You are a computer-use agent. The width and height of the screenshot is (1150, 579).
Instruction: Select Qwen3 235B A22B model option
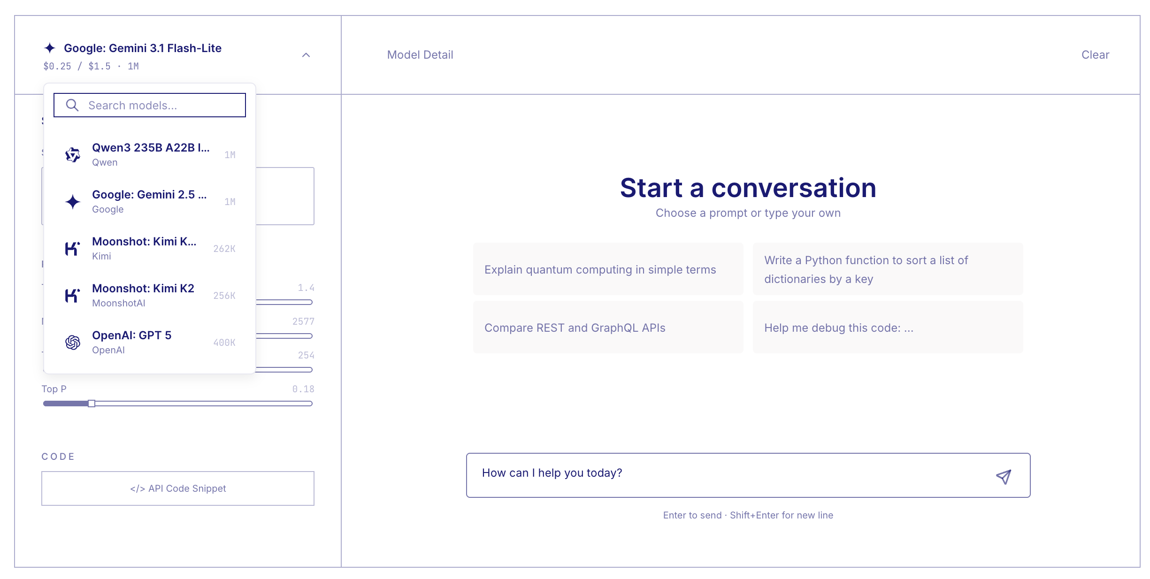pos(150,154)
